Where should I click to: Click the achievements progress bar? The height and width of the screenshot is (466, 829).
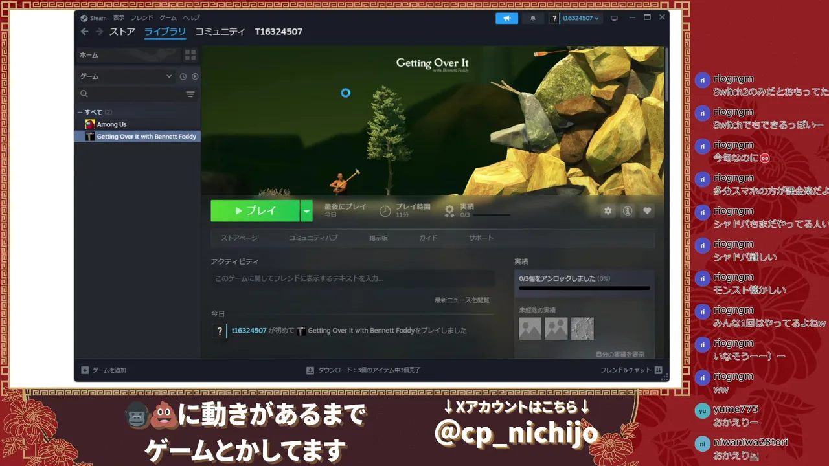pos(584,288)
